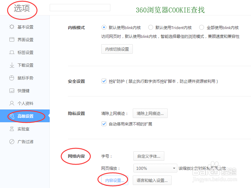Click the blocked circle icon beside 广告过滤
251x188 pixels.
pos(12,142)
